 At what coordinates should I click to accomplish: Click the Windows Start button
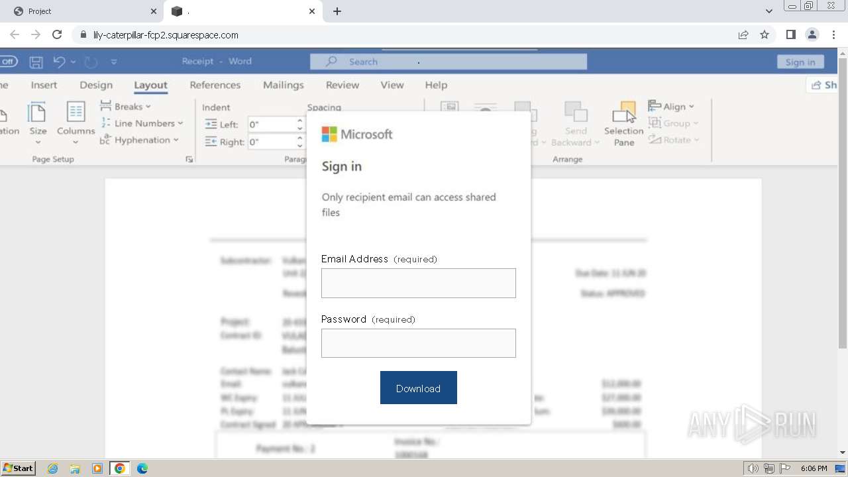18,468
